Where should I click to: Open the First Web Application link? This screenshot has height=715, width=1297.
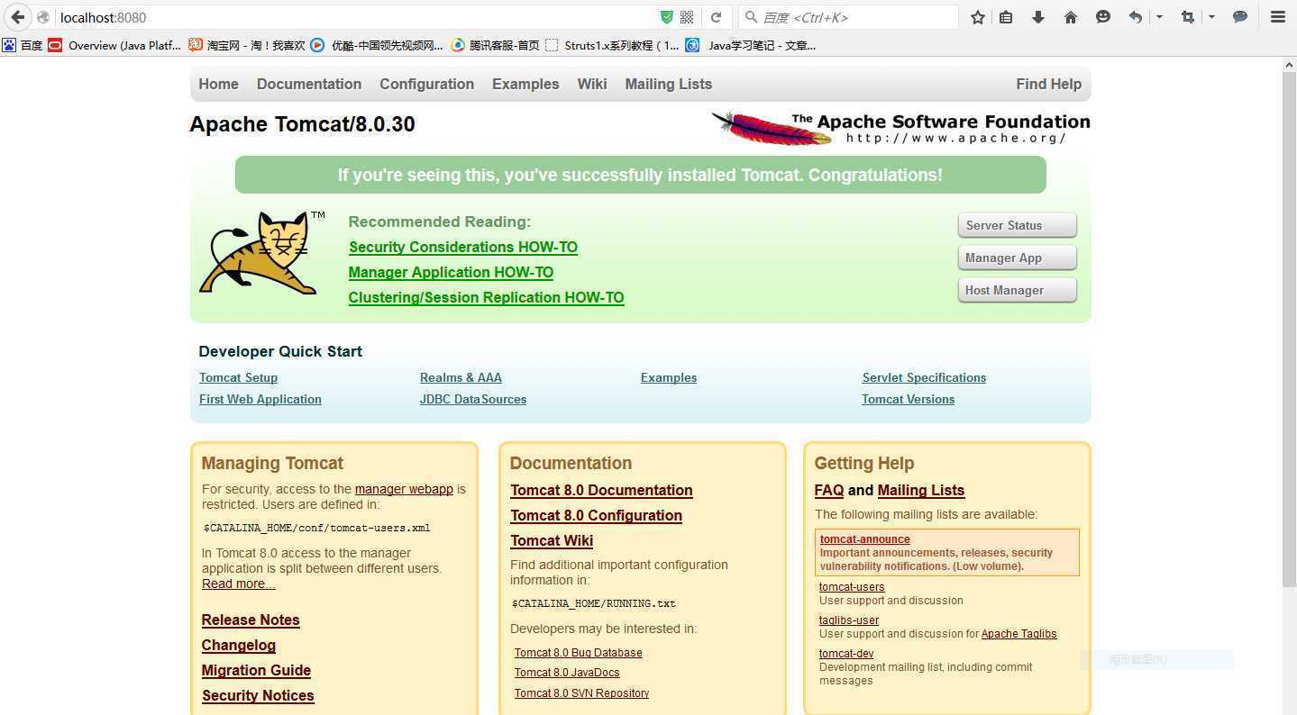click(x=260, y=399)
